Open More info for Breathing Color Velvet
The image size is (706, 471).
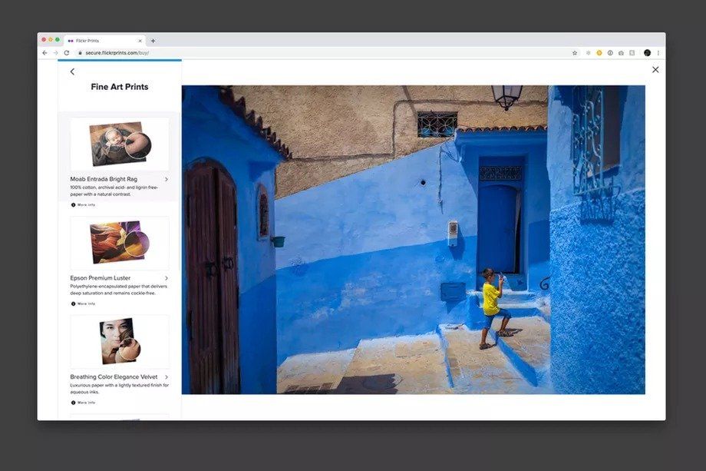[x=86, y=403]
